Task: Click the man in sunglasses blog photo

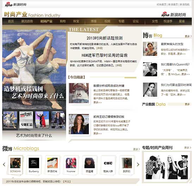Action: [150, 69]
